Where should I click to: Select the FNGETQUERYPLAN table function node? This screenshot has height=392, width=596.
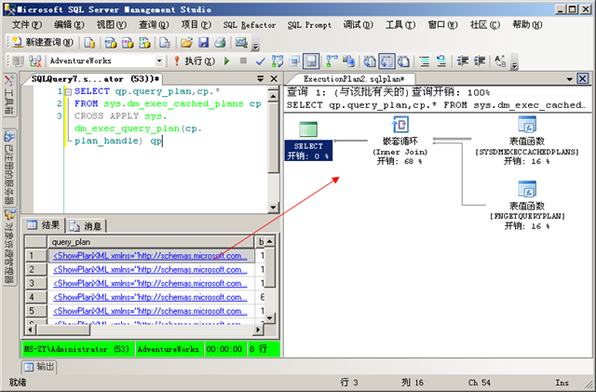(x=527, y=206)
